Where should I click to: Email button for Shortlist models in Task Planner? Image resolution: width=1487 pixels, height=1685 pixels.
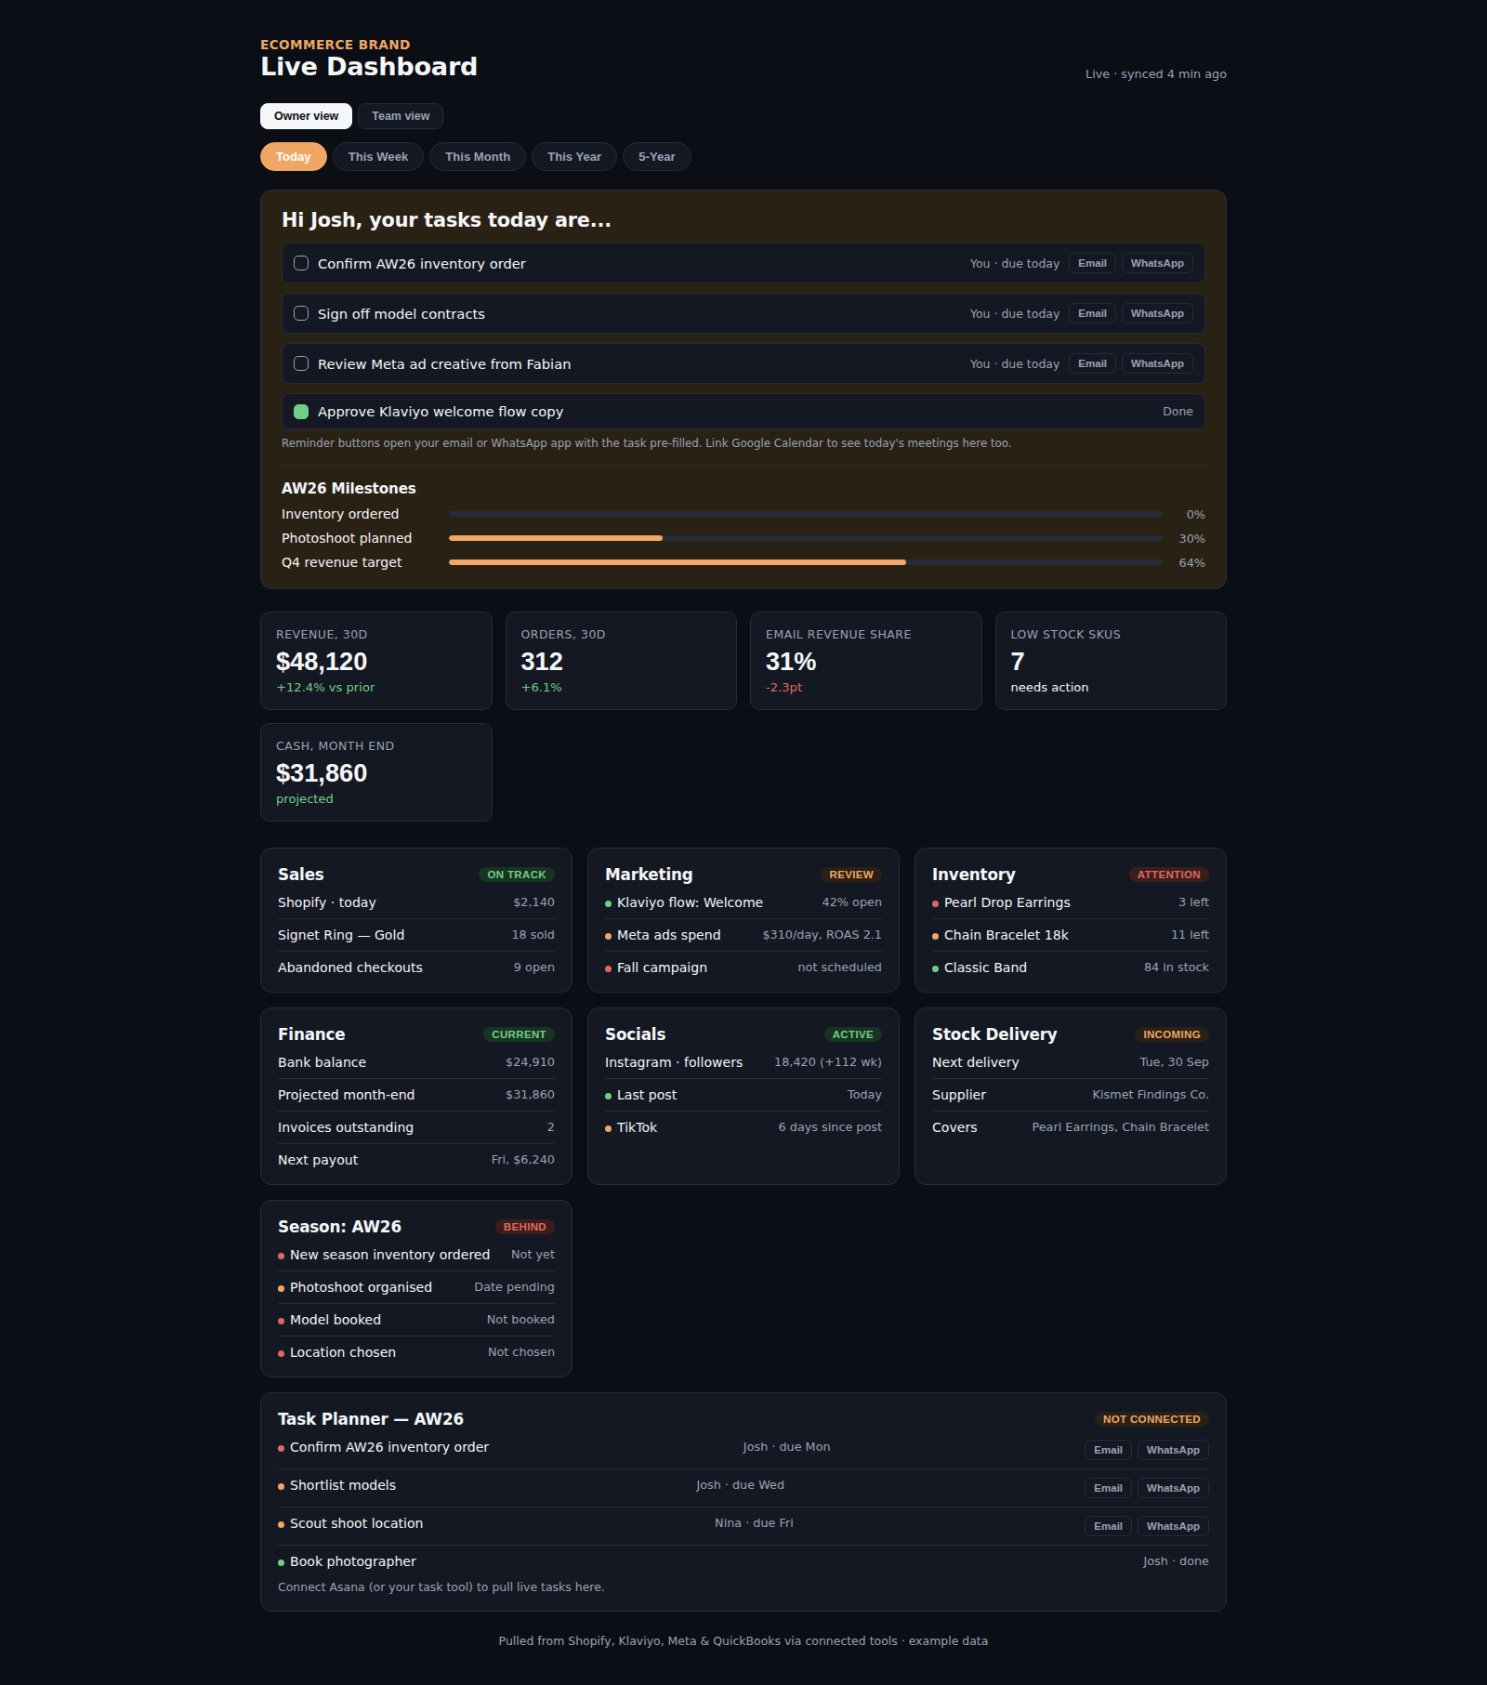coord(1108,1488)
